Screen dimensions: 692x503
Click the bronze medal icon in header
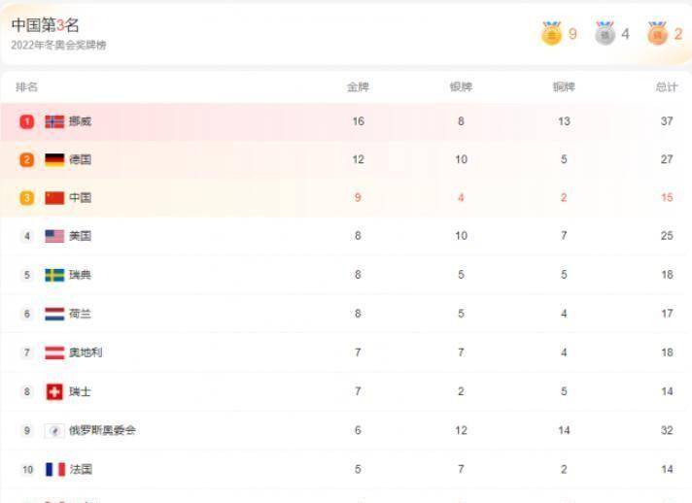657,34
